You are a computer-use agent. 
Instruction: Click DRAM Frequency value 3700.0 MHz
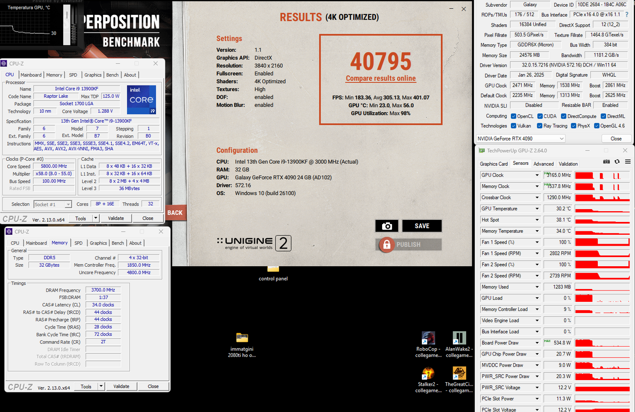coord(103,290)
